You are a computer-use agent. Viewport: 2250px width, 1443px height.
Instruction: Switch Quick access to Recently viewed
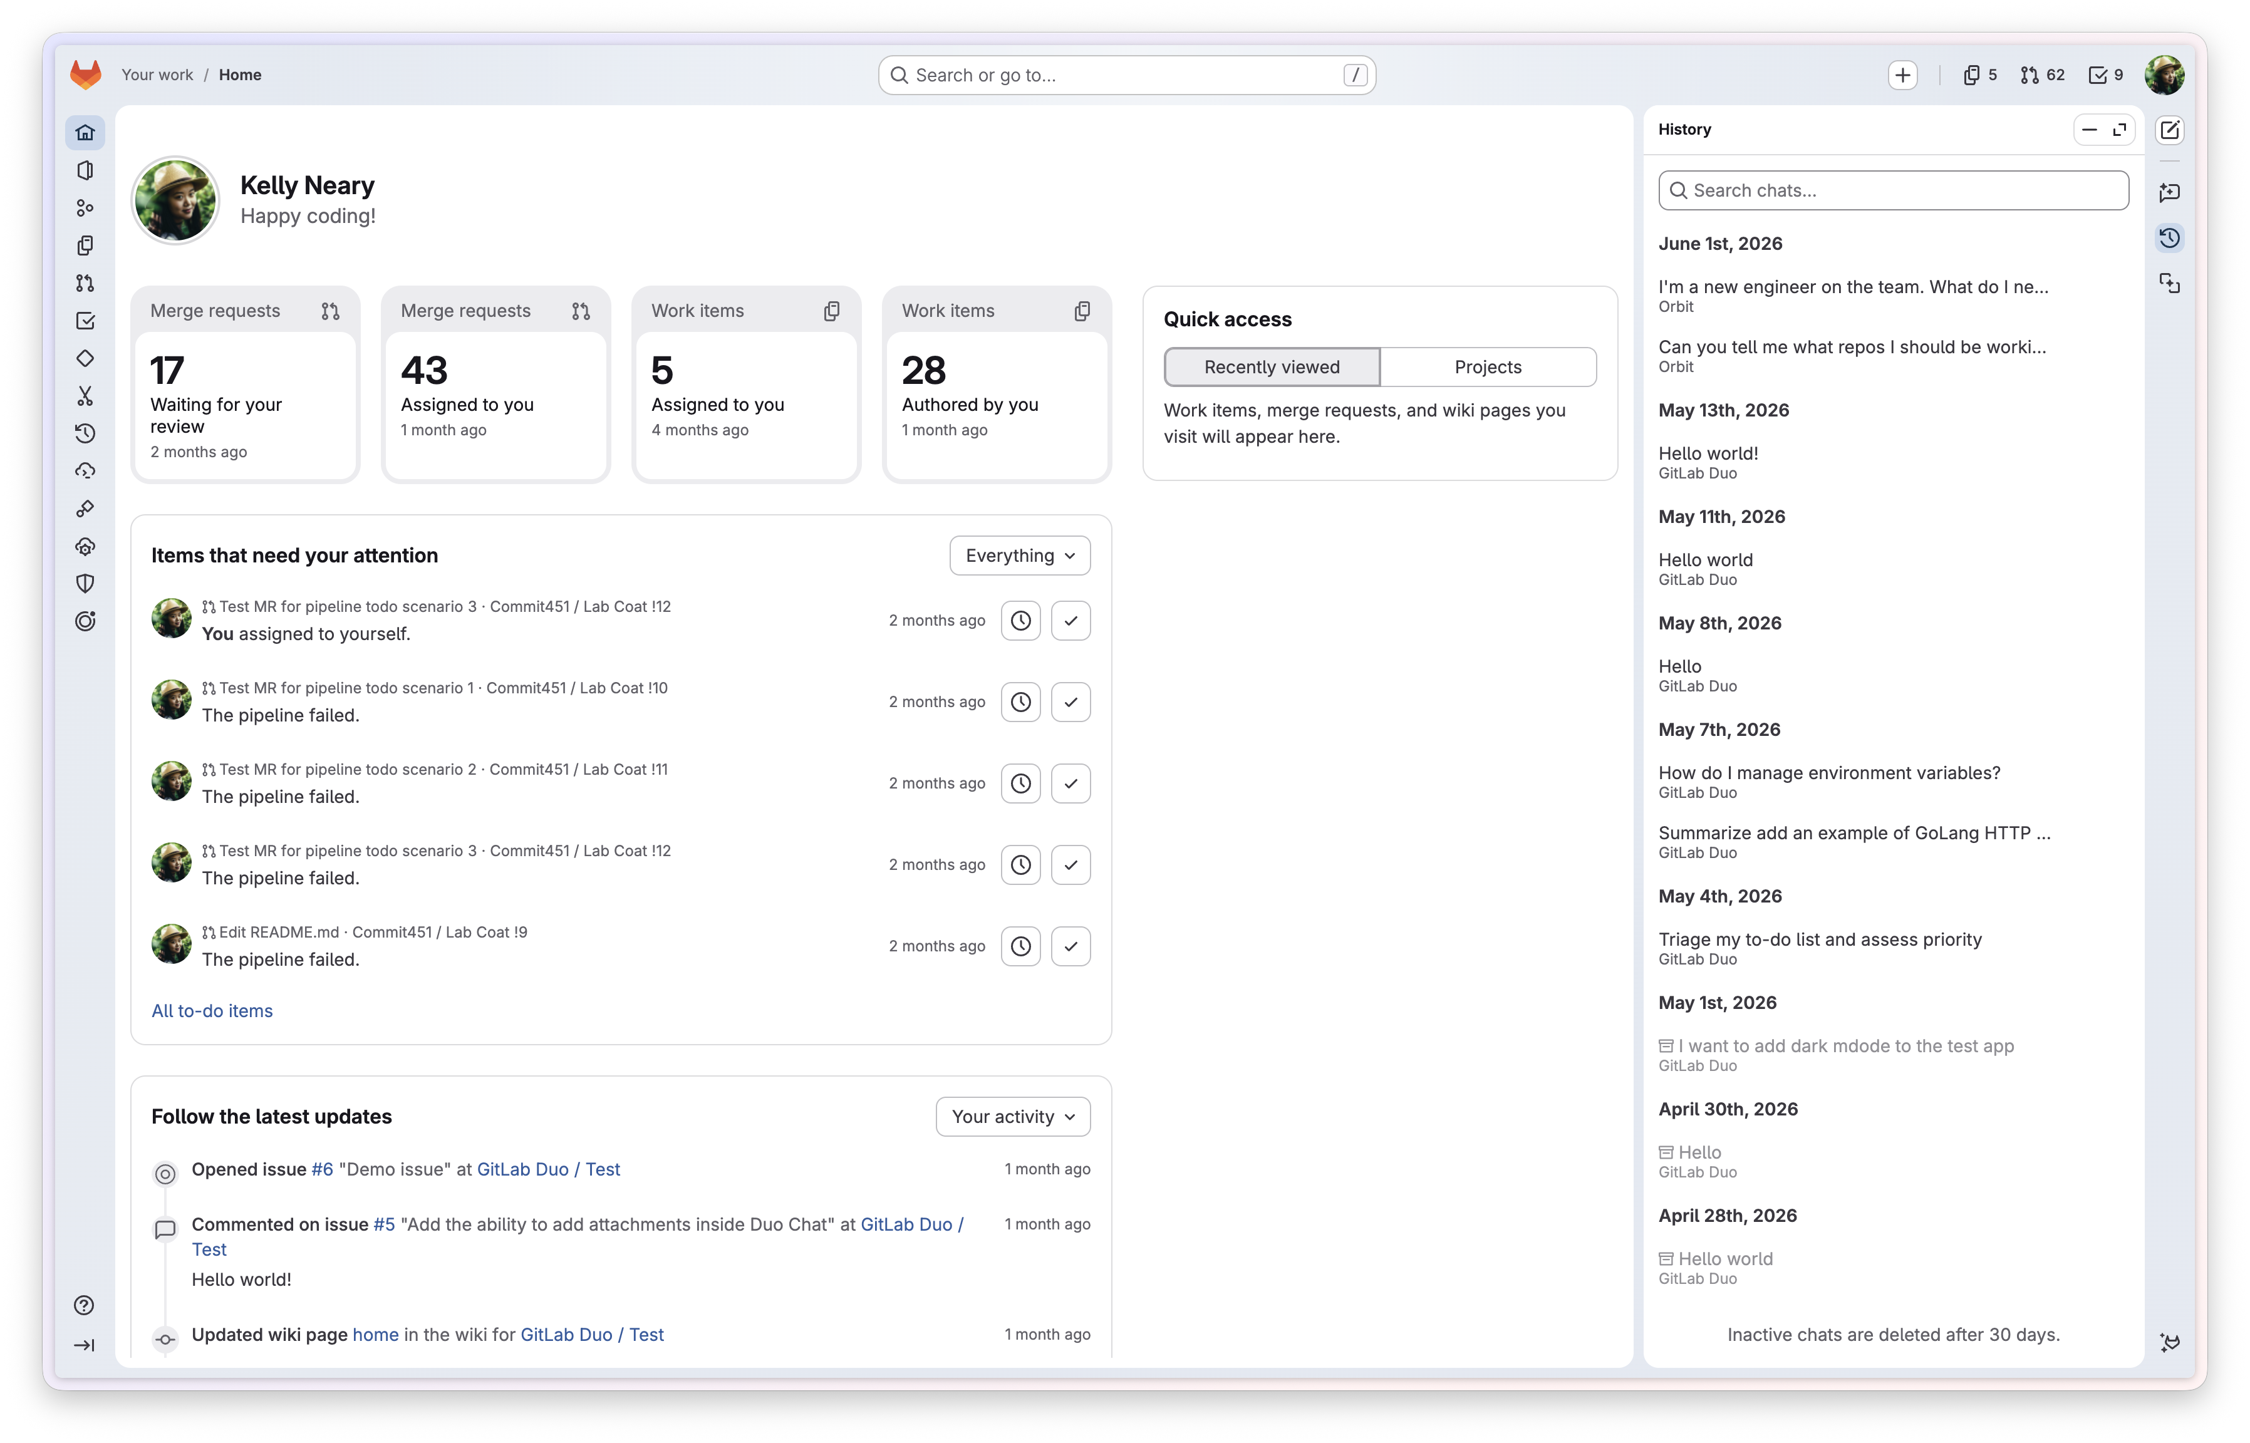pyautogui.click(x=1272, y=367)
